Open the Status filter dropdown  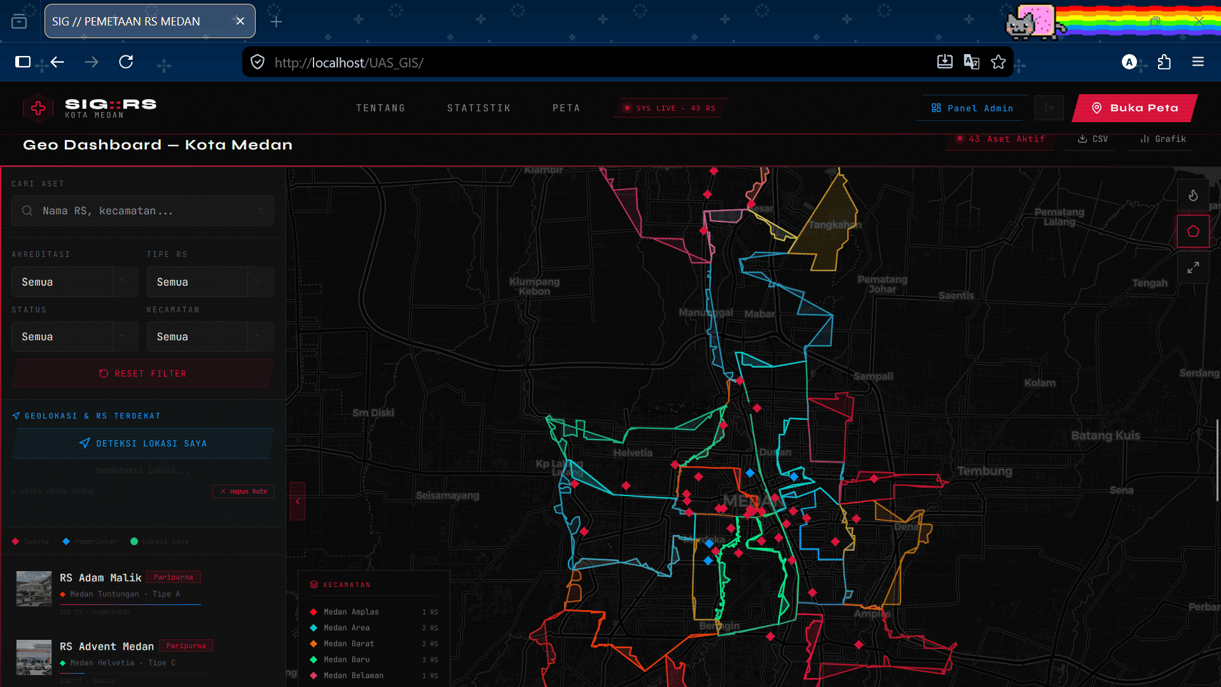point(75,337)
